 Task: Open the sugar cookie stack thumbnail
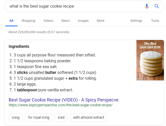point(150,60)
